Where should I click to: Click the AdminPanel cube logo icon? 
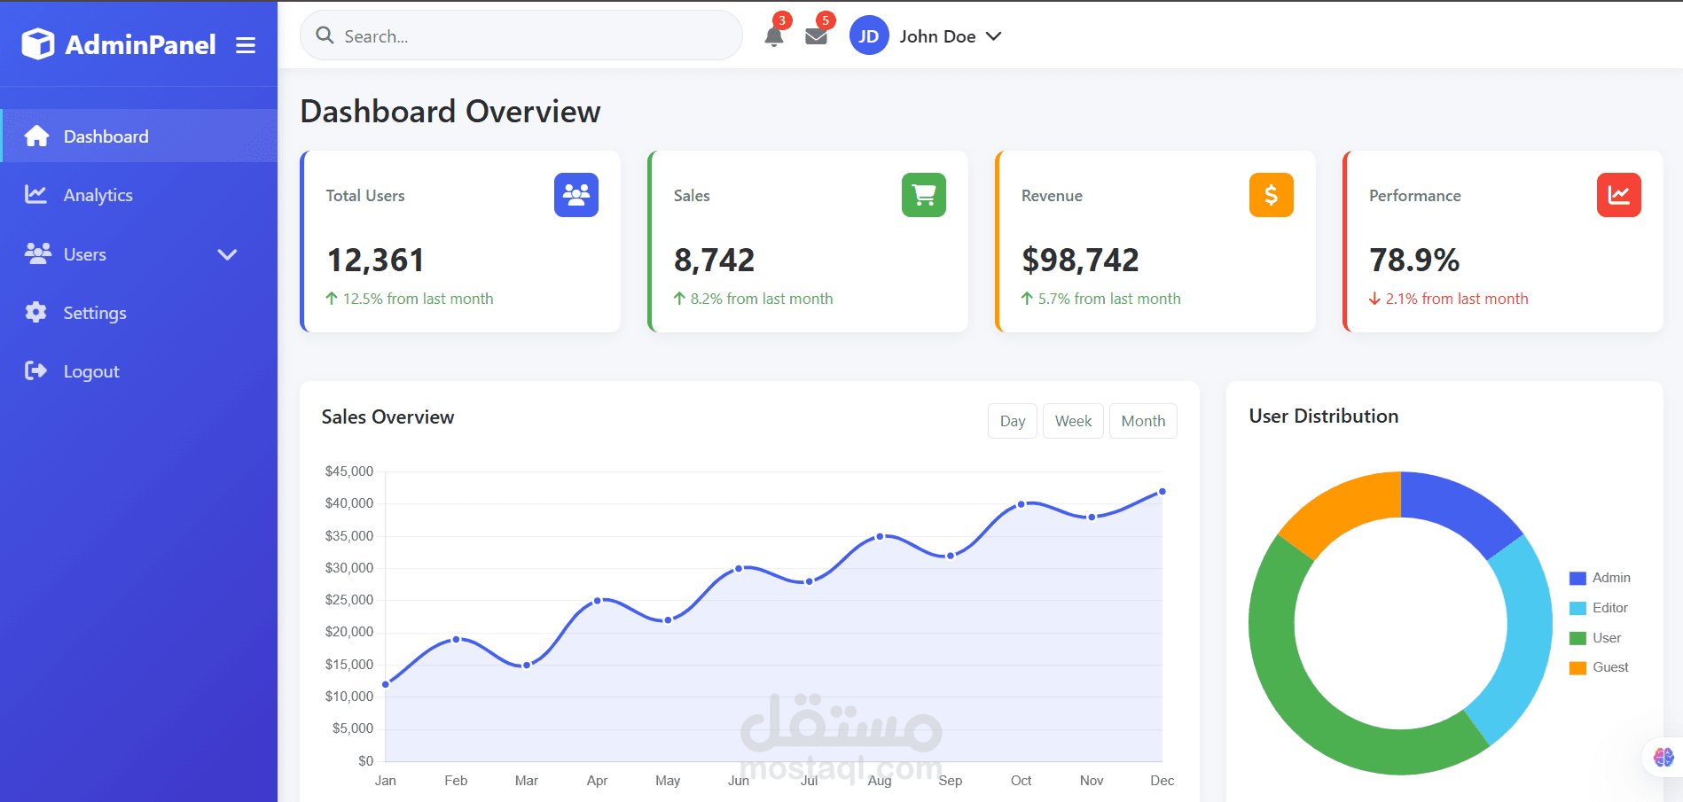click(x=38, y=43)
